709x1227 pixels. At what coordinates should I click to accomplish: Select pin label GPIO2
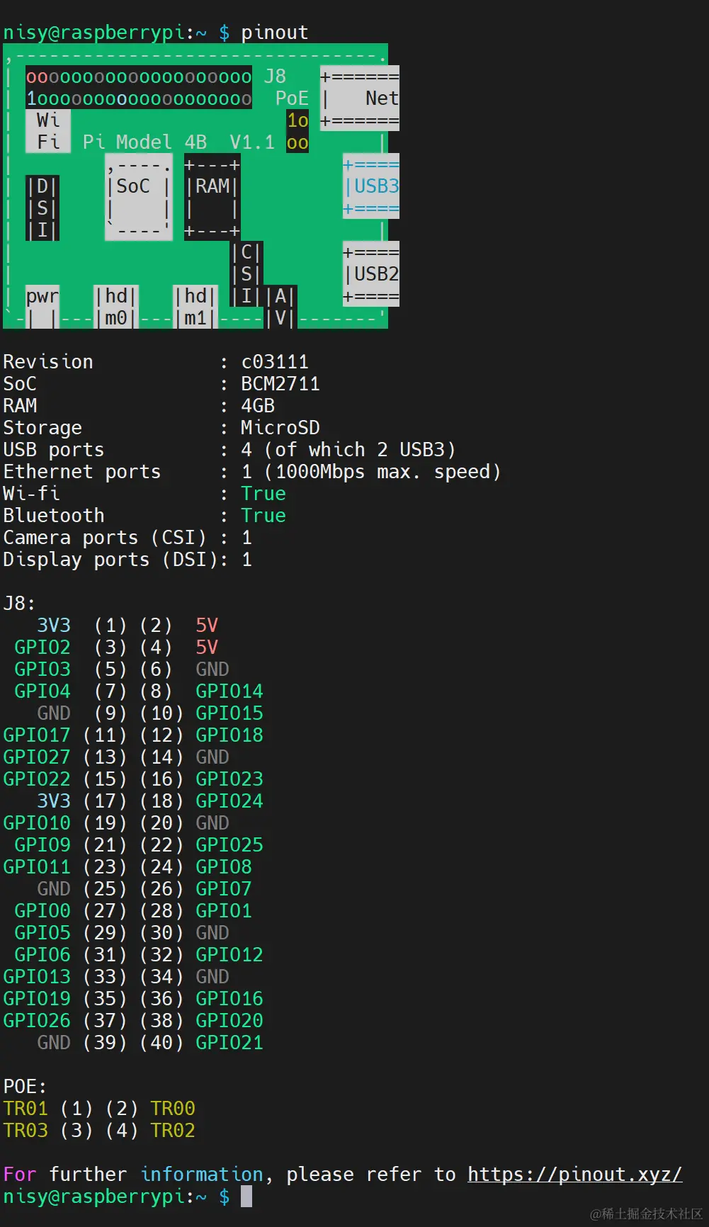[x=42, y=648]
